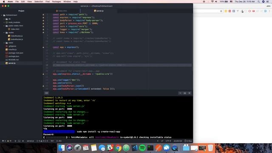Open package-lock.json file

point(16,53)
